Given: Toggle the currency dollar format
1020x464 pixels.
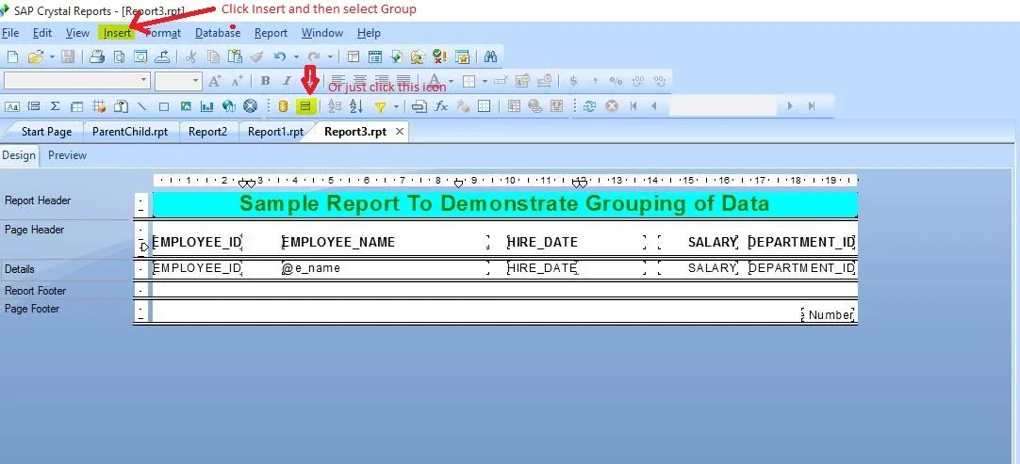Looking at the screenshot, I should pyautogui.click(x=573, y=81).
